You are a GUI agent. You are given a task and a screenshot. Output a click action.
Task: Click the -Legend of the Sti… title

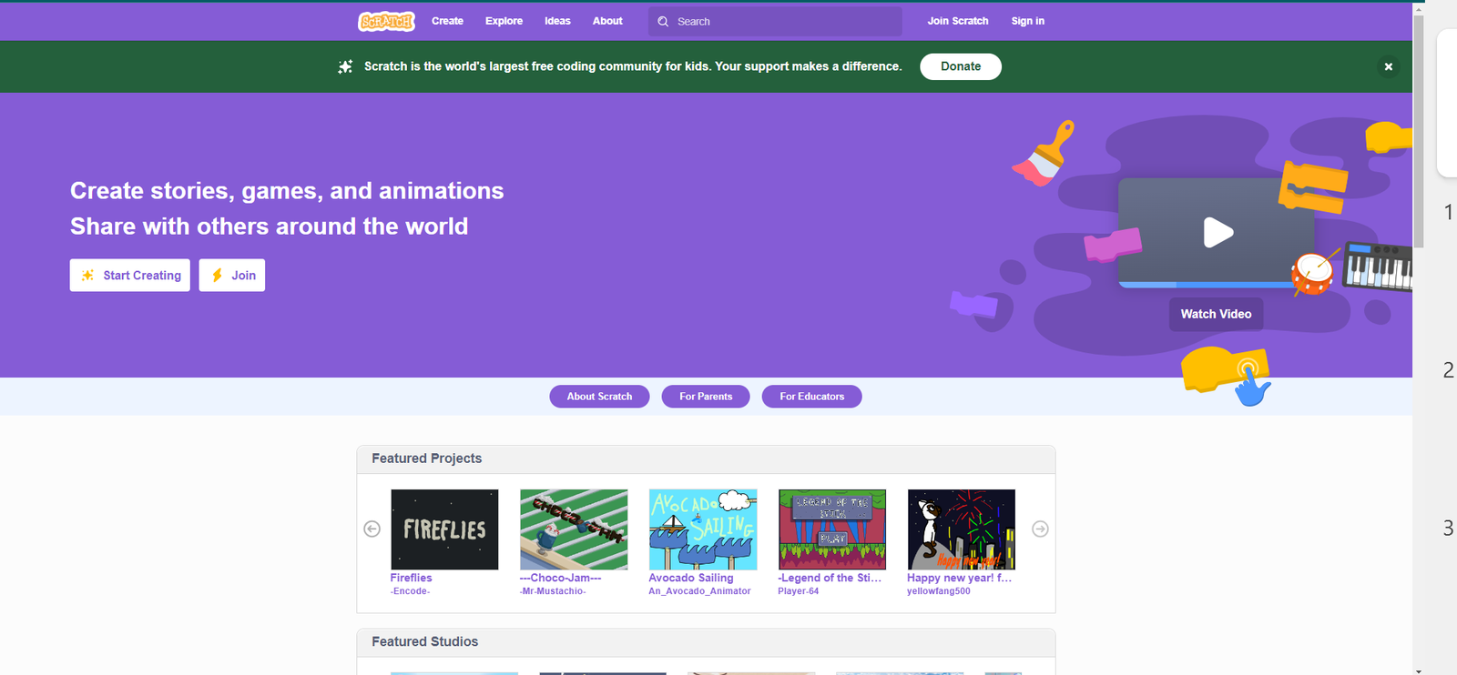(x=830, y=578)
